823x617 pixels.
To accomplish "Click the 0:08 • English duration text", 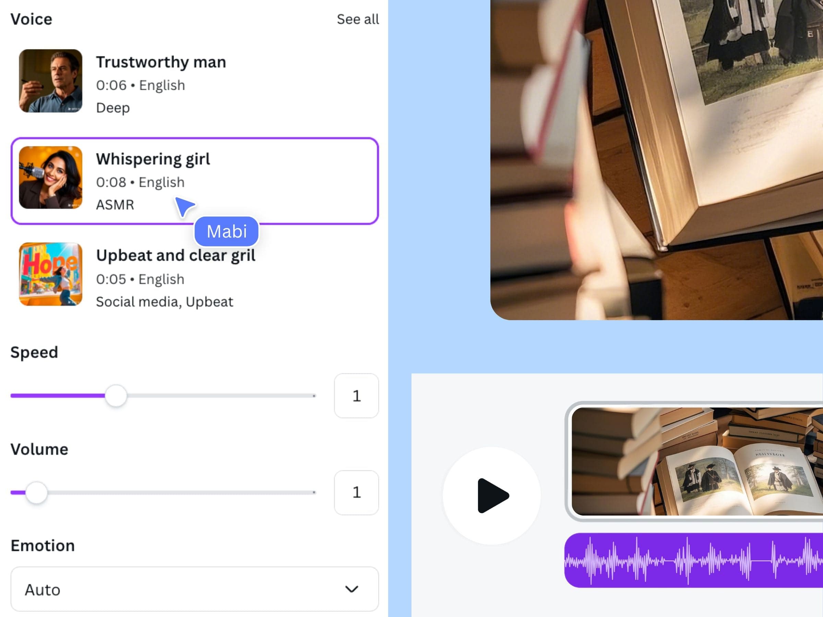I will (x=140, y=182).
